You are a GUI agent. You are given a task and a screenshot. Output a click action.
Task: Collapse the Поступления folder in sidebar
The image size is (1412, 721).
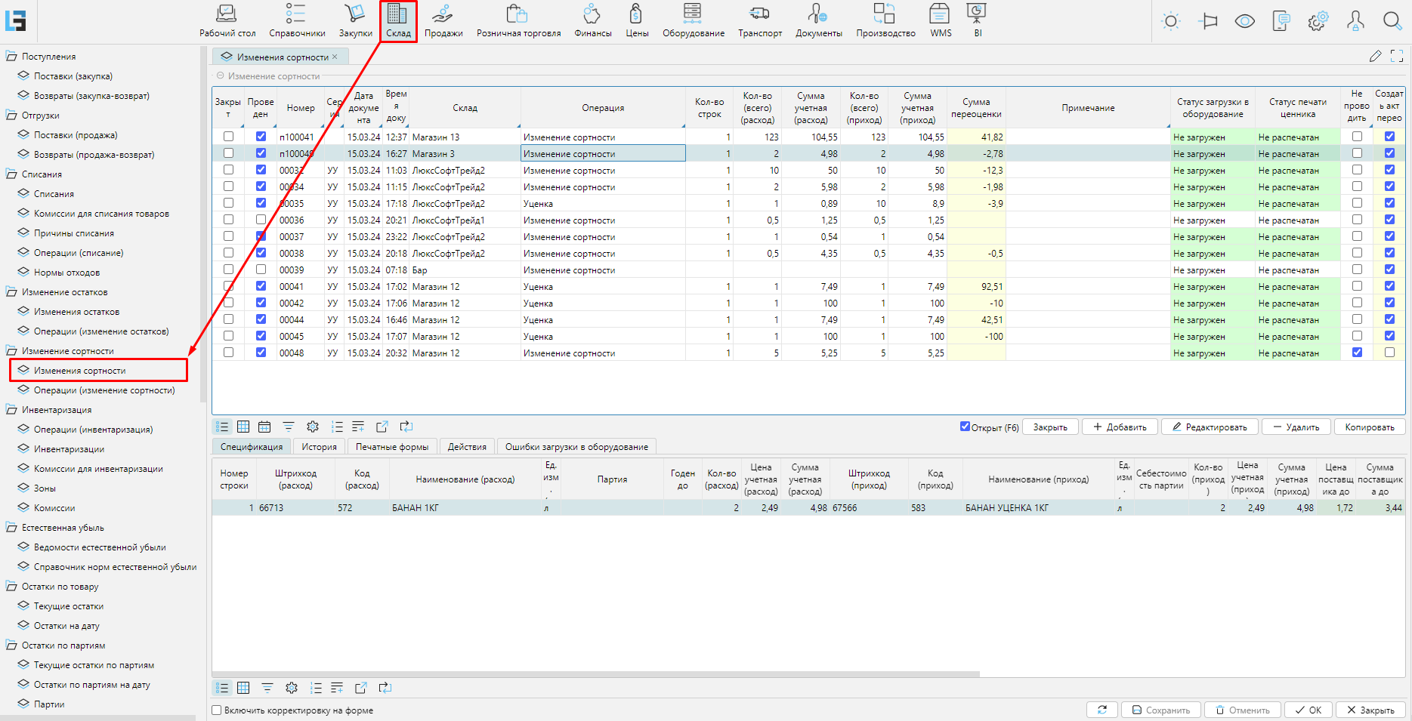coord(11,57)
